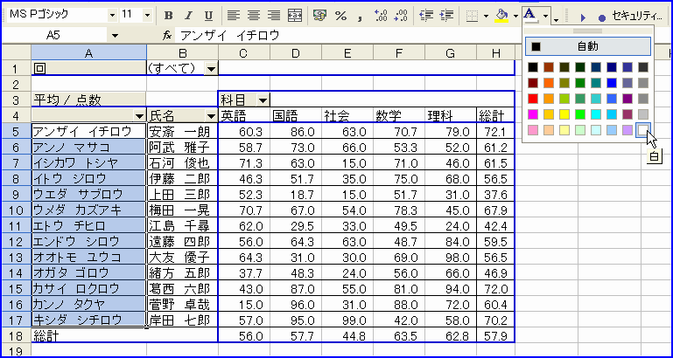The height and width of the screenshot is (358, 673).
Task: Select column H header
Action: pos(495,53)
